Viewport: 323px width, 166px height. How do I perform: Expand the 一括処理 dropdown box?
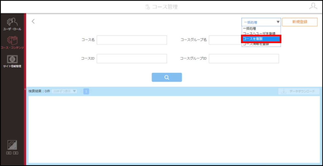(x=261, y=22)
